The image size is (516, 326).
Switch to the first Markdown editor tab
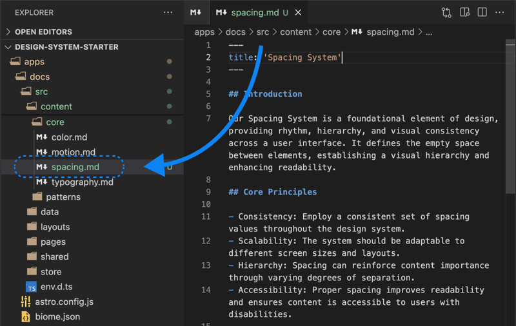tap(196, 12)
